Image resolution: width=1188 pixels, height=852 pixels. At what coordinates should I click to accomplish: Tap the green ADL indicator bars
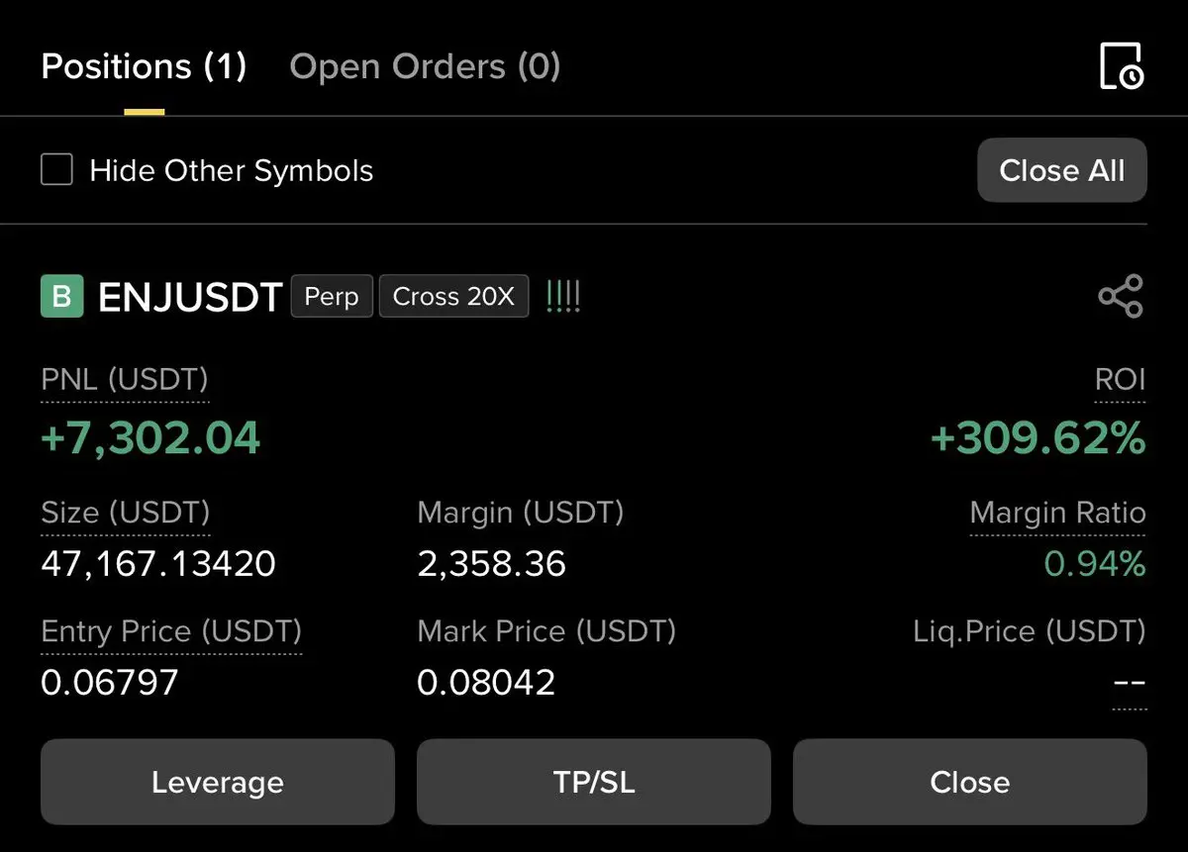coord(562,297)
